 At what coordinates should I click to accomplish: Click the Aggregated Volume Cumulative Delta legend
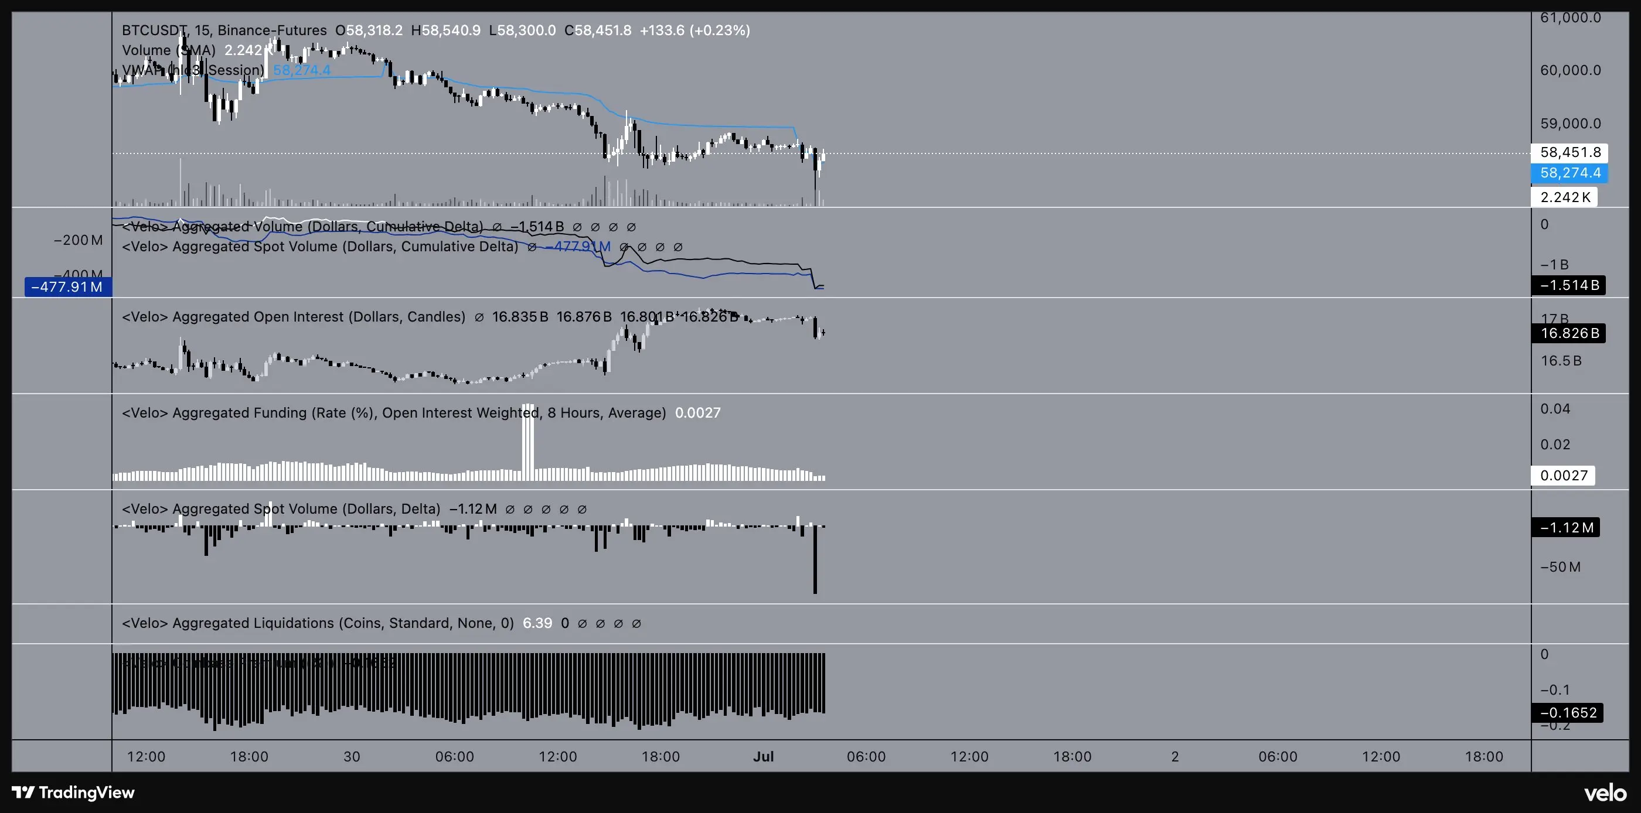click(x=302, y=227)
